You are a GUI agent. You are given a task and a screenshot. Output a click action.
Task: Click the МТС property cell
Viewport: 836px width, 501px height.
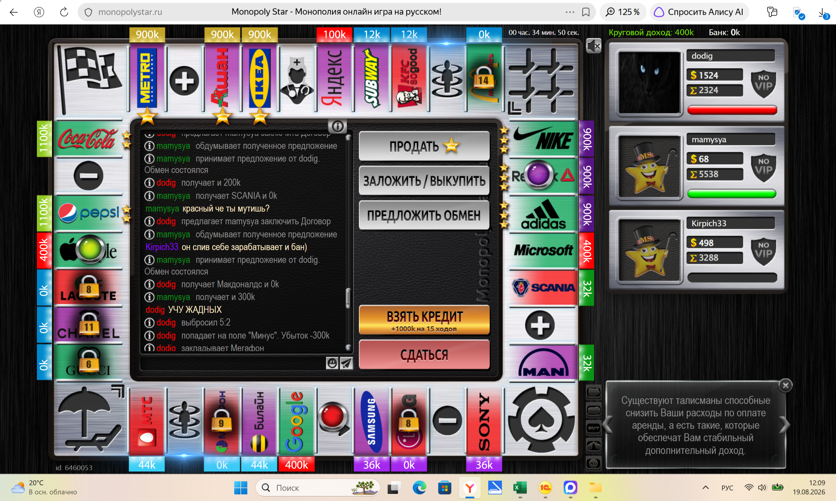(x=147, y=421)
